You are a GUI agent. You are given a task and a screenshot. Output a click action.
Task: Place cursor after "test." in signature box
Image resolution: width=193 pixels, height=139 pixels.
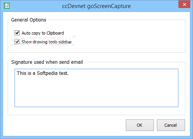pos(69,73)
